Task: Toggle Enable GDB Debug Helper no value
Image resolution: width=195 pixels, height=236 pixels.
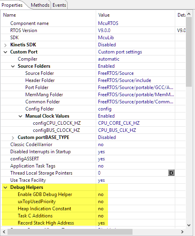Action: coord(101,194)
